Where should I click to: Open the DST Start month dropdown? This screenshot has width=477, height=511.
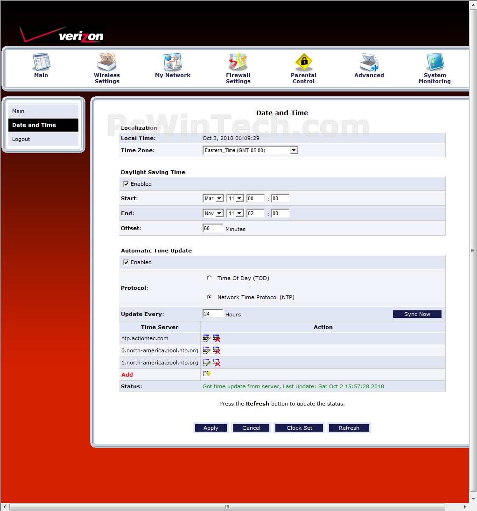(x=213, y=198)
